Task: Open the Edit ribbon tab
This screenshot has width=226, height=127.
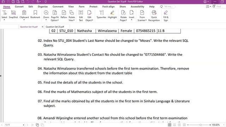Action: click(31, 7)
